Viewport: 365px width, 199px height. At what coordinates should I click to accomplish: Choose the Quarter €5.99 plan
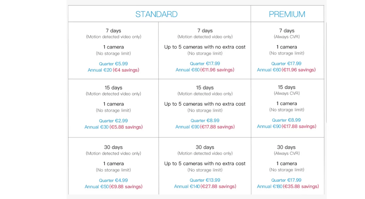coord(113,64)
